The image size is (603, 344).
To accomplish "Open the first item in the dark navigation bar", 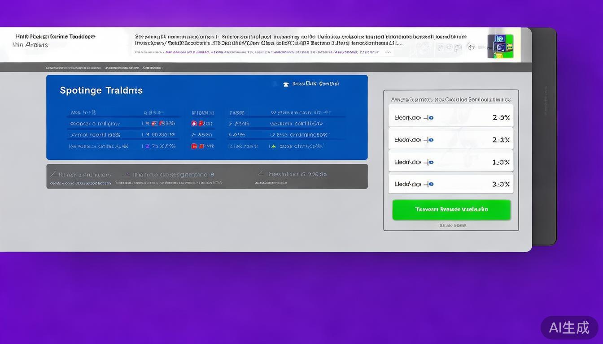I will [x=74, y=68].
